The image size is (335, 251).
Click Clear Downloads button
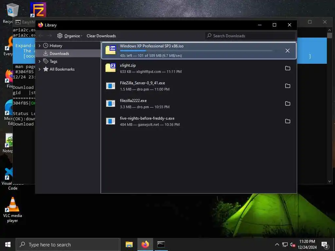point(101,36)
